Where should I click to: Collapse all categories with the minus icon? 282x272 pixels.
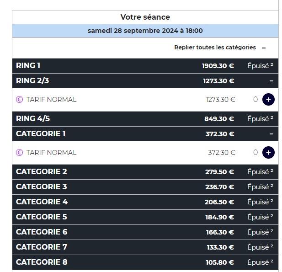click(x=264, y=48)
